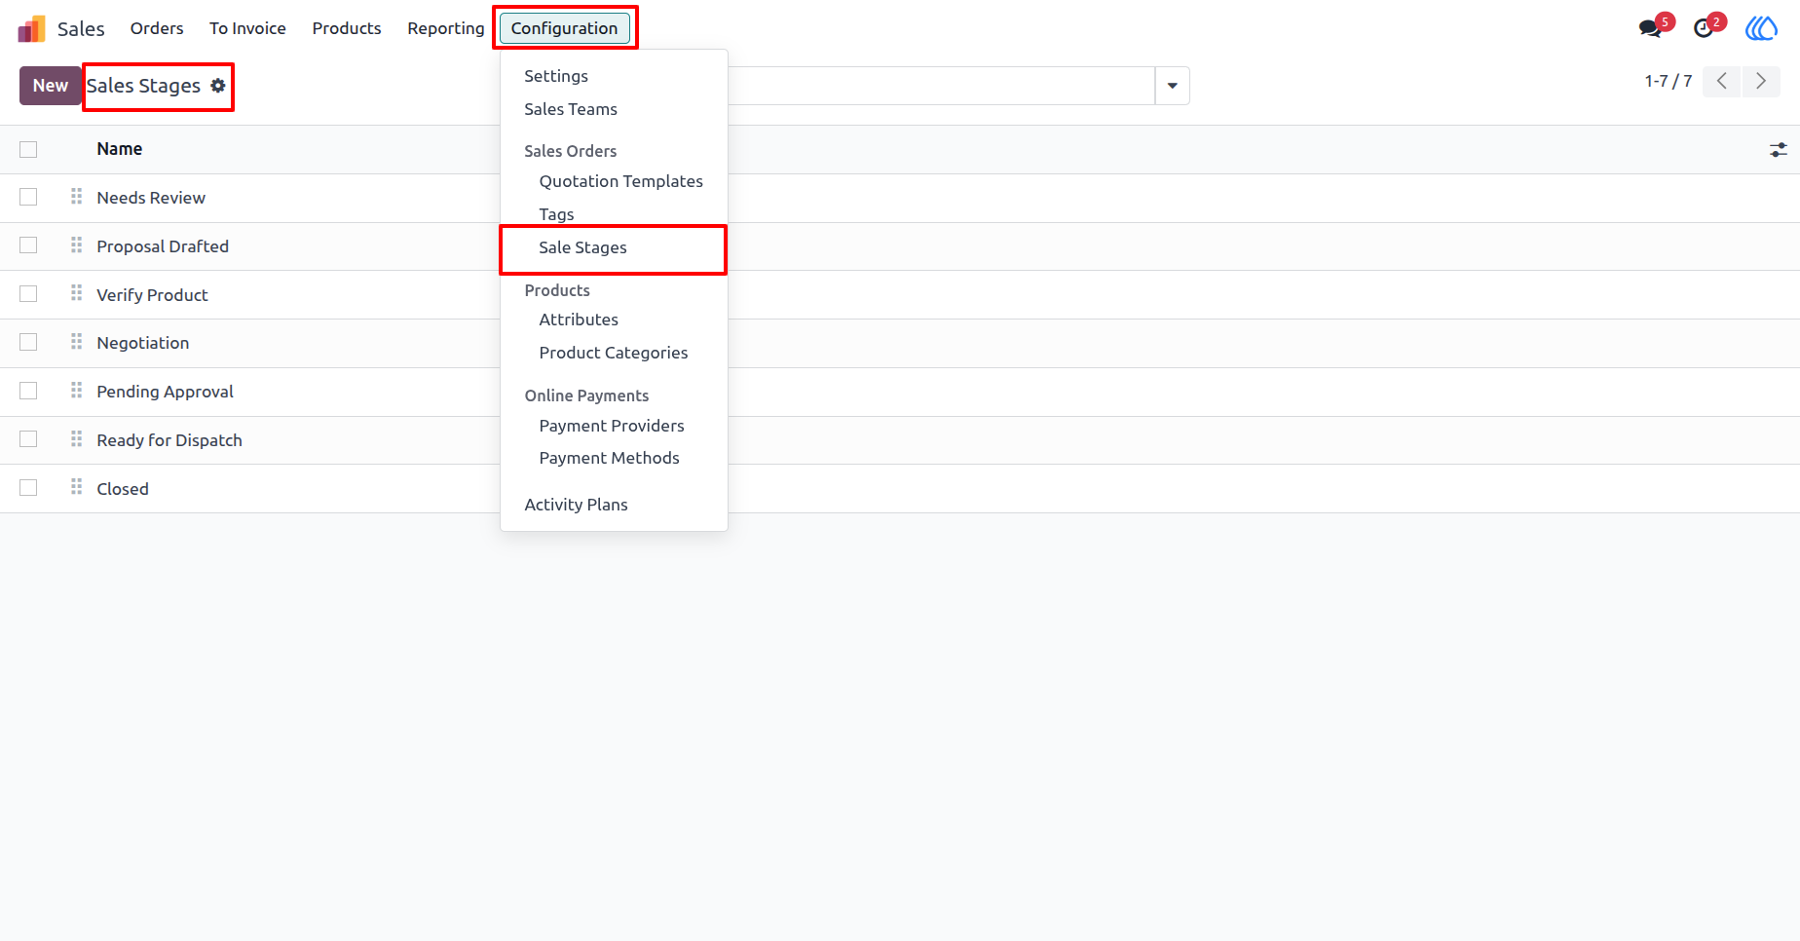Grab the drag handle for Ready for Dispatch
Viewport: 1800px width, 941px height.
(76, 439)
